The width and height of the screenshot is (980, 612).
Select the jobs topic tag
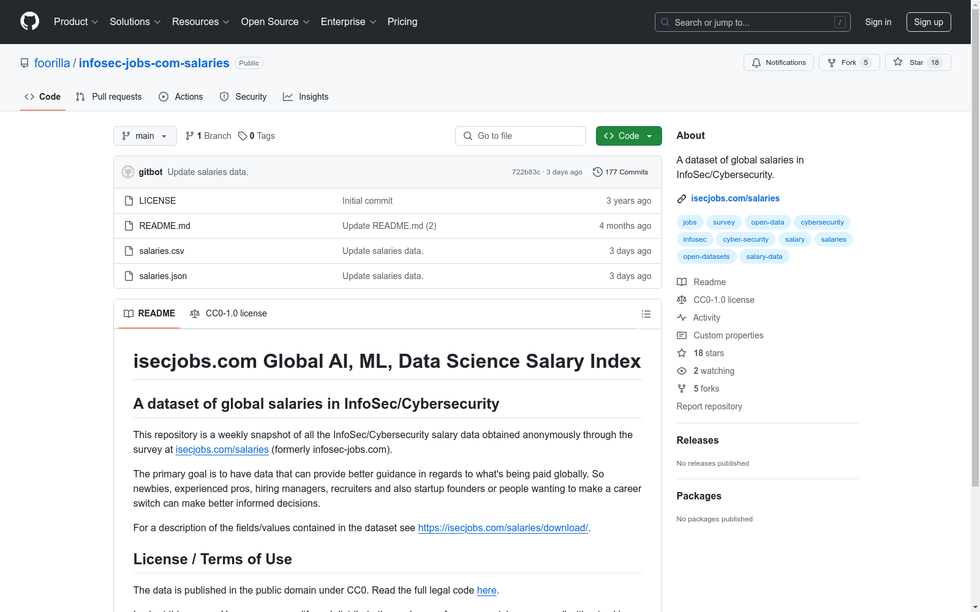click(690, 222)
